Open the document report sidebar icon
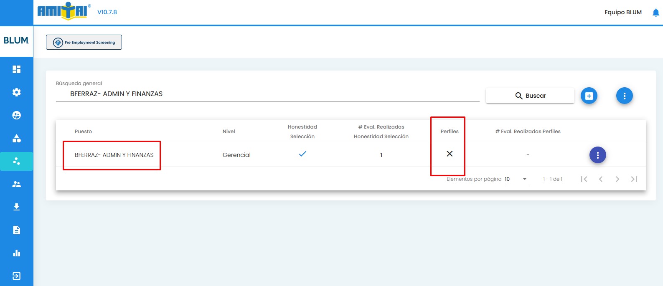 pyautogui.click(x=16, y=230)
